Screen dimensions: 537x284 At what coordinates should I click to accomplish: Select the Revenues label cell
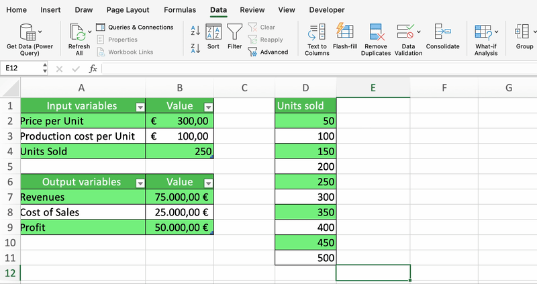(83, 197)
